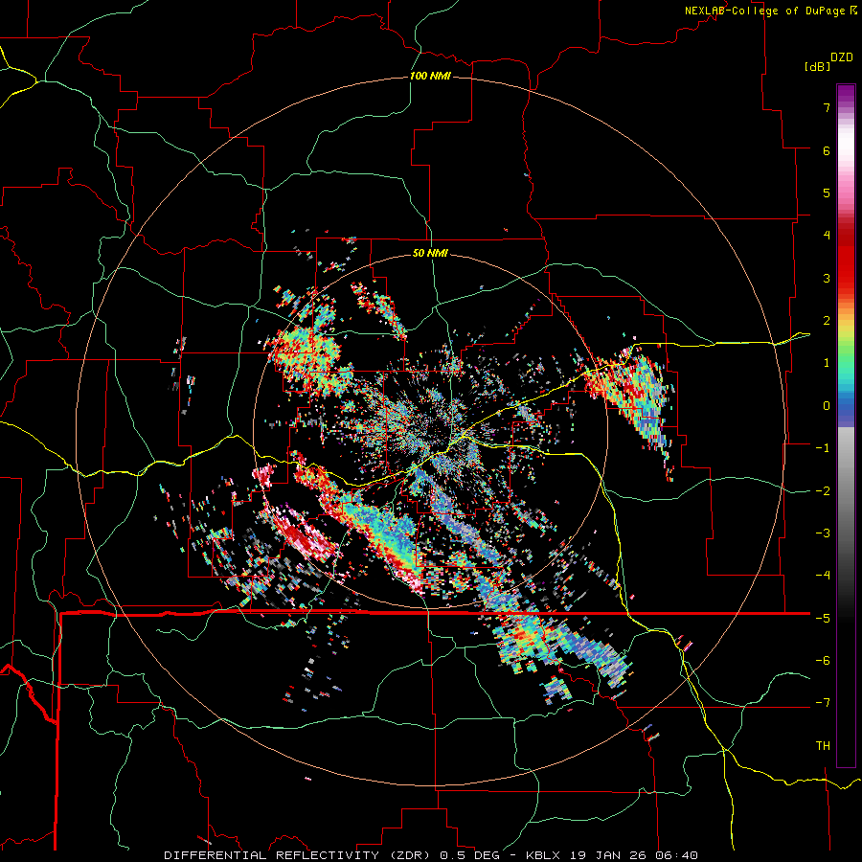Select the "0" tick label on scale
Screen dimensions: 862x862
827,406
